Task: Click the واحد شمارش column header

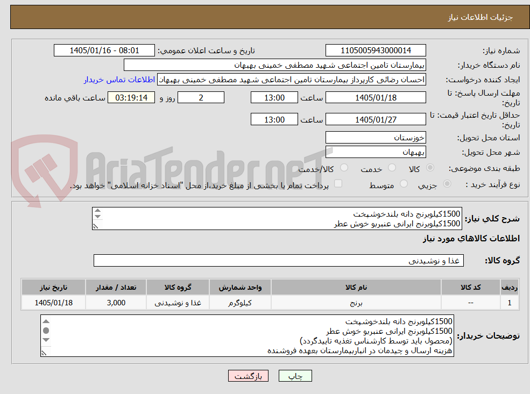Action: [x=240, y=288]
